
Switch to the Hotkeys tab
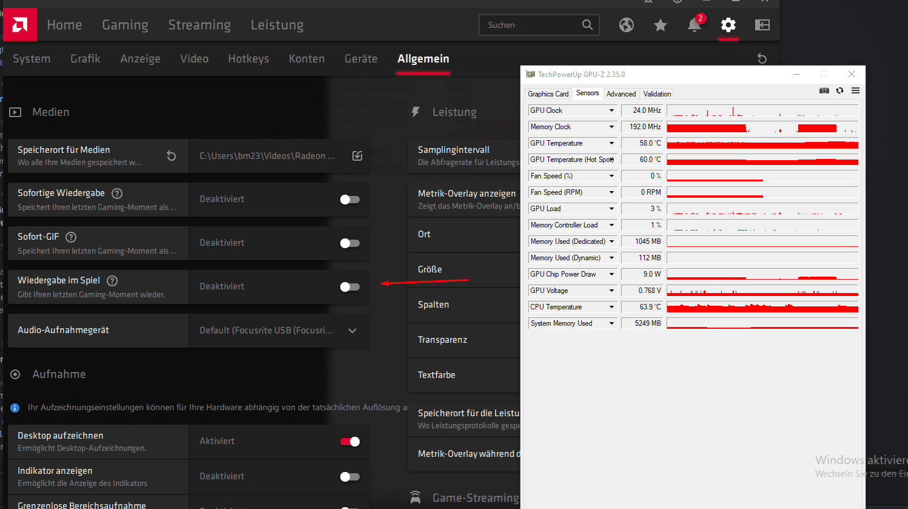click(249, 59)
